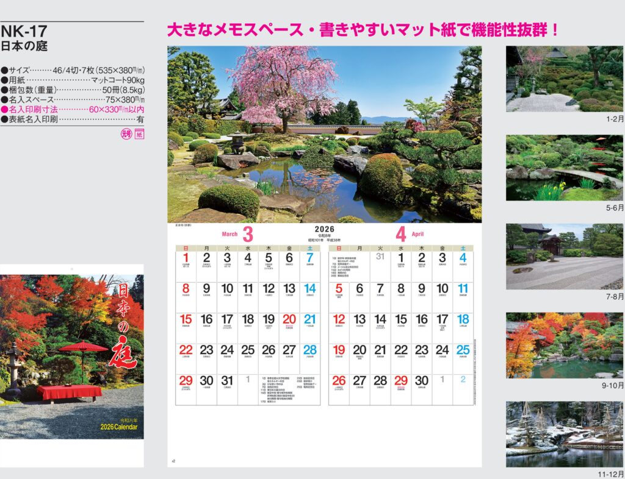
Task: Click the large red 4 April header
Action: click(400, 234)
